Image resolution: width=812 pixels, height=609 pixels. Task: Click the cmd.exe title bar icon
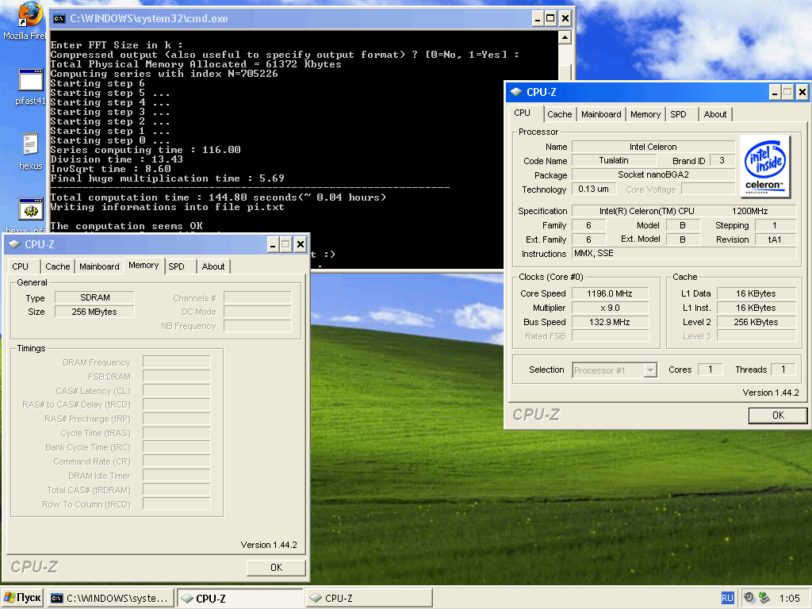tap(59, 19)
